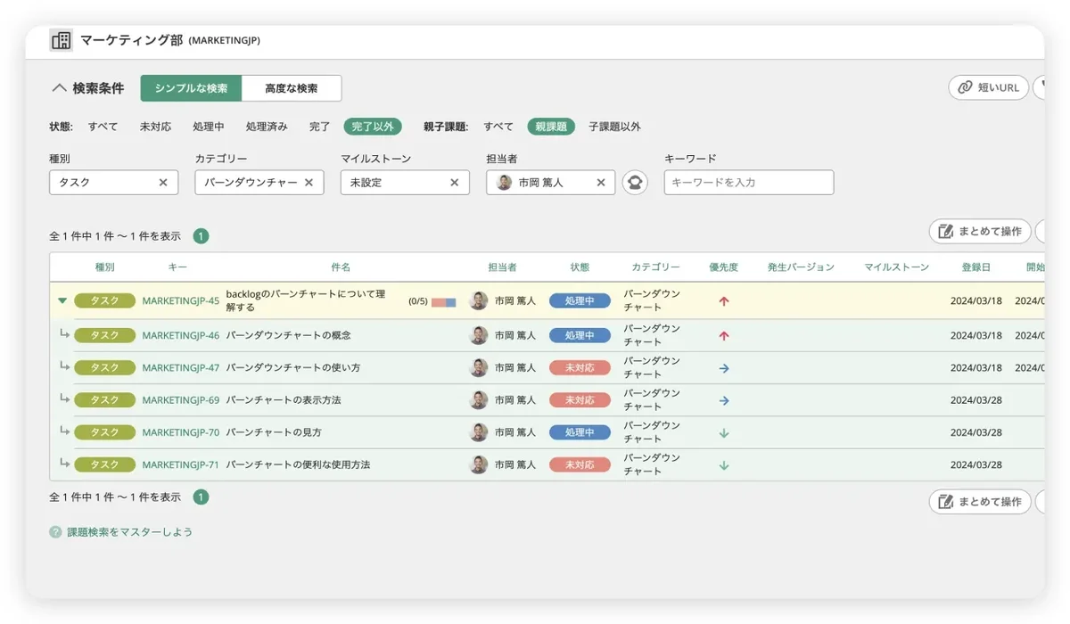Clear the タスク selection in 種別
The width and height of the screenshot is (1070, 624).
163,182
